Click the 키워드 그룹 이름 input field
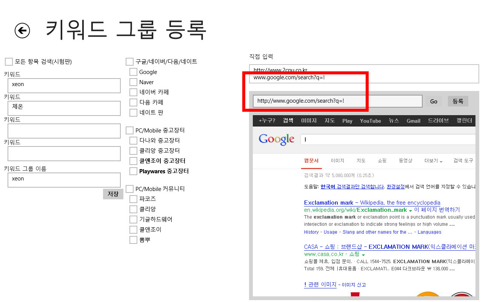The width and height of the screenshot is (483, 302). pos(64,180)
